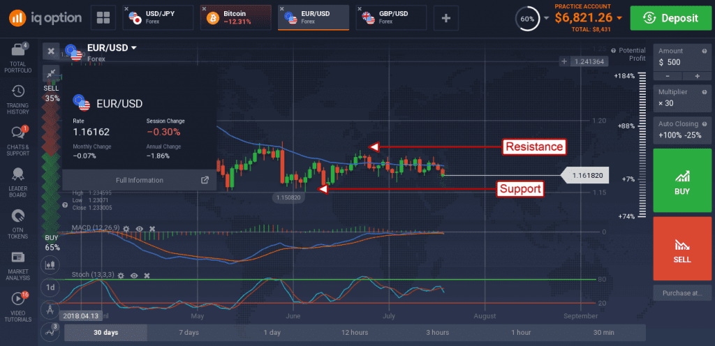Close the GBP/USD tab

(360, 8)
